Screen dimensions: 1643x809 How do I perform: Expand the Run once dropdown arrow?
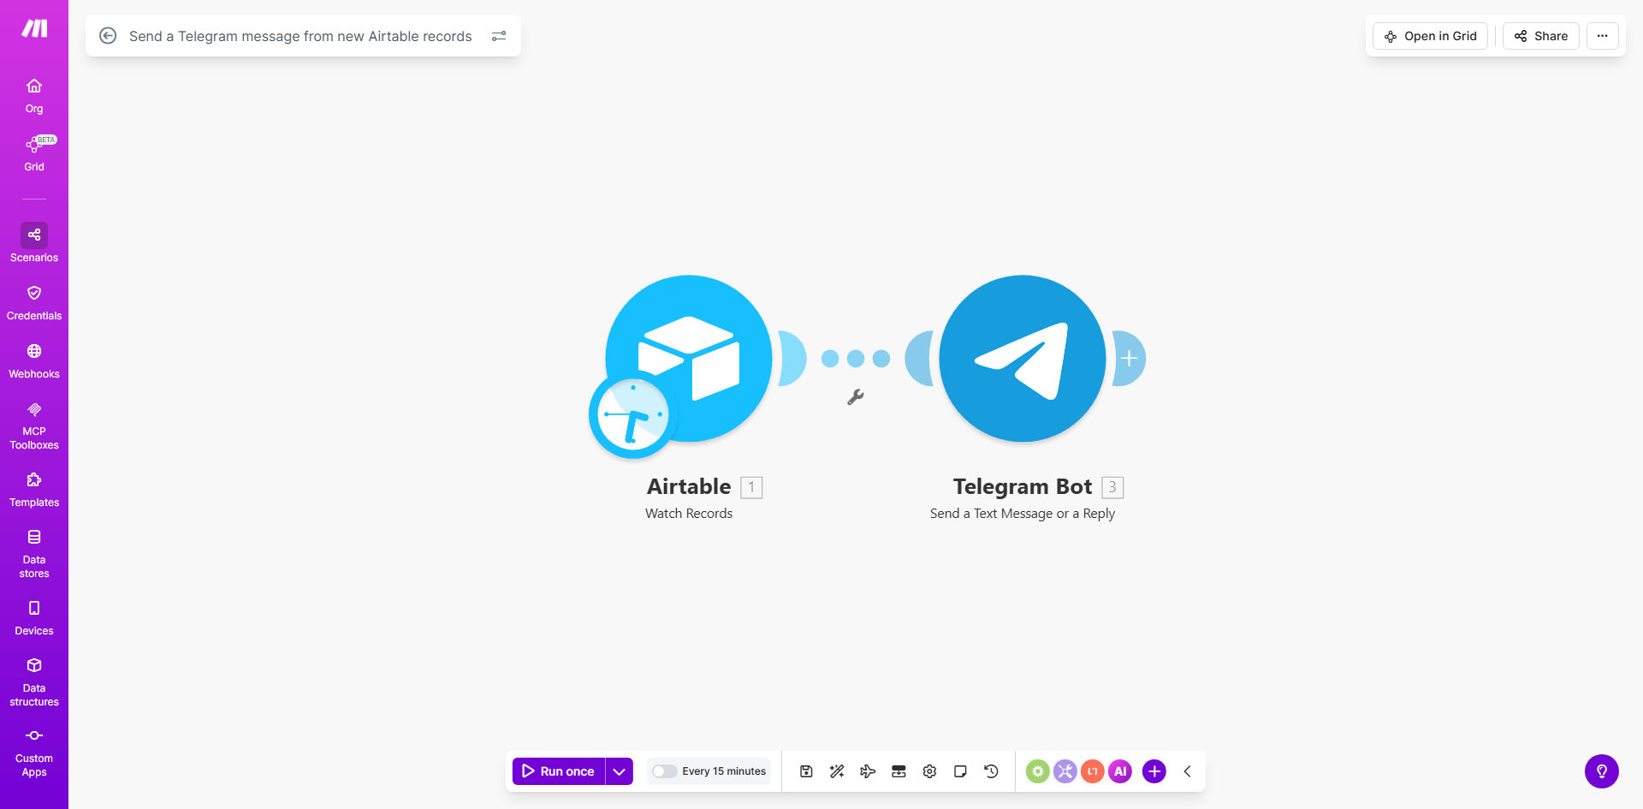620,771
